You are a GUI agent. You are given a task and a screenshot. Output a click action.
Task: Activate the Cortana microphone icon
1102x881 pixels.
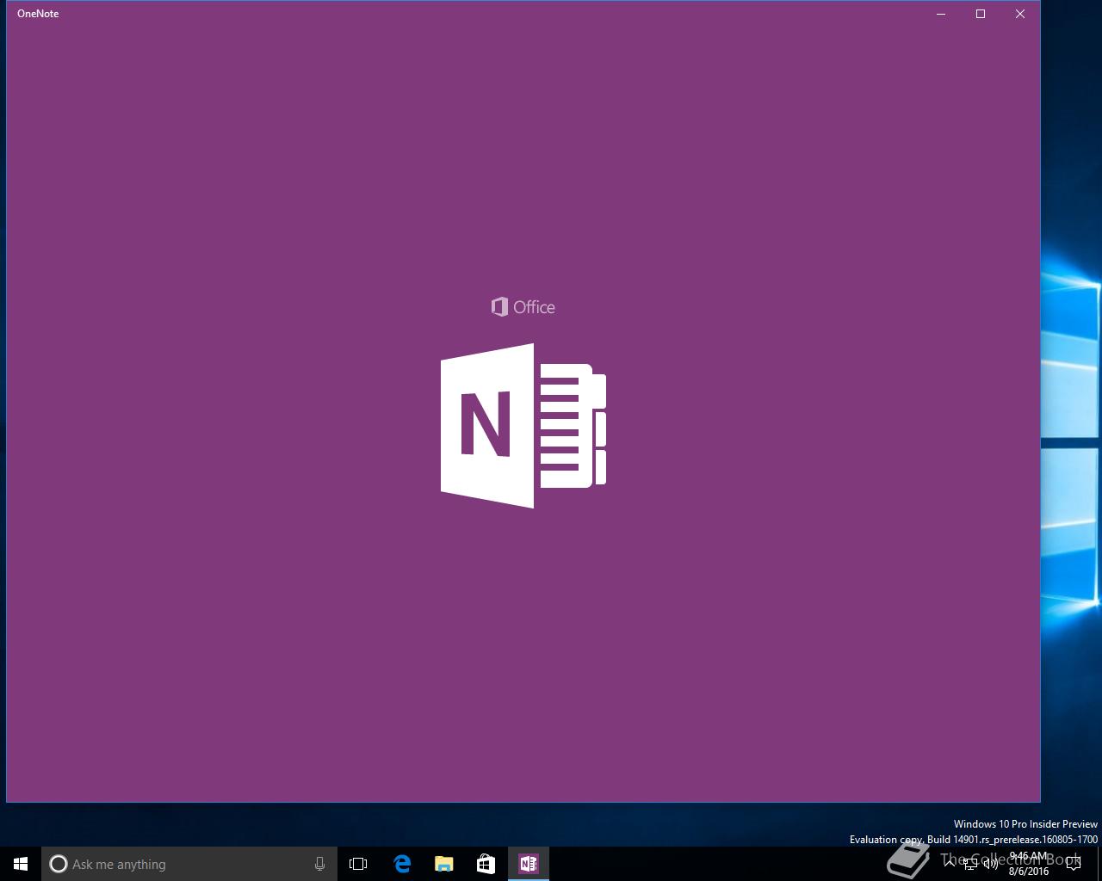tap(319, 864)
